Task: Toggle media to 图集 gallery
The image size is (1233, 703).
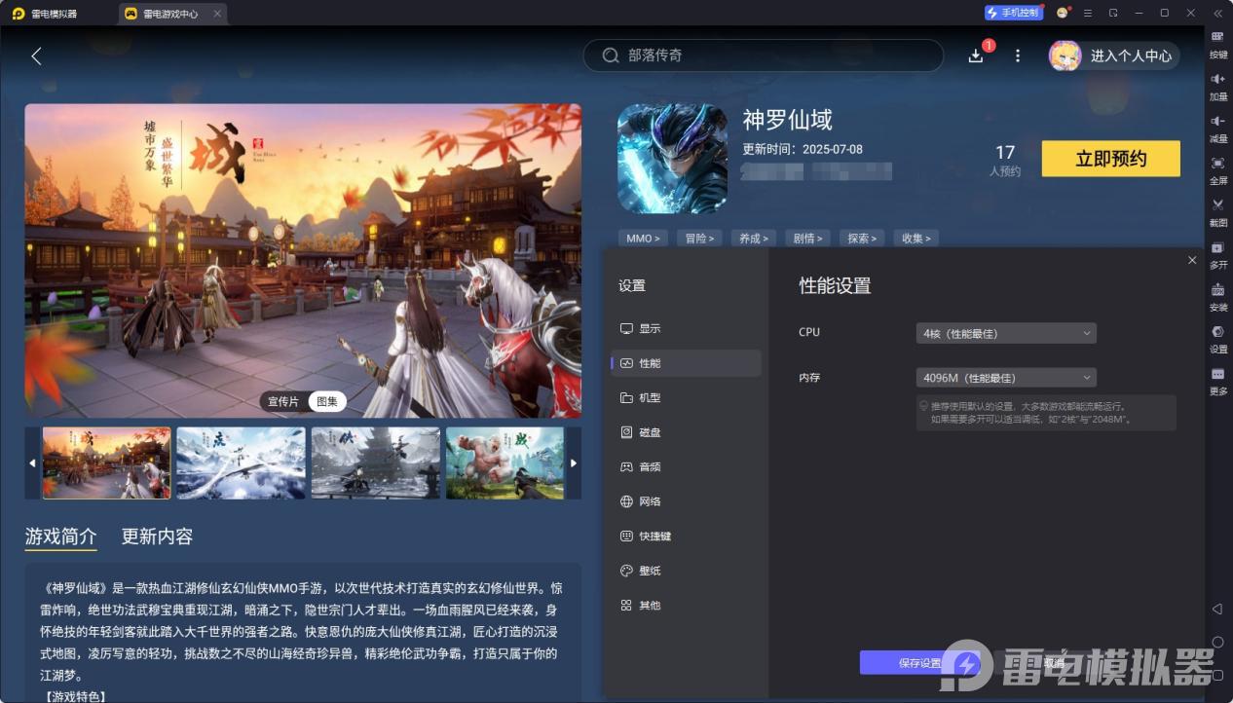Action: point(327,401)
